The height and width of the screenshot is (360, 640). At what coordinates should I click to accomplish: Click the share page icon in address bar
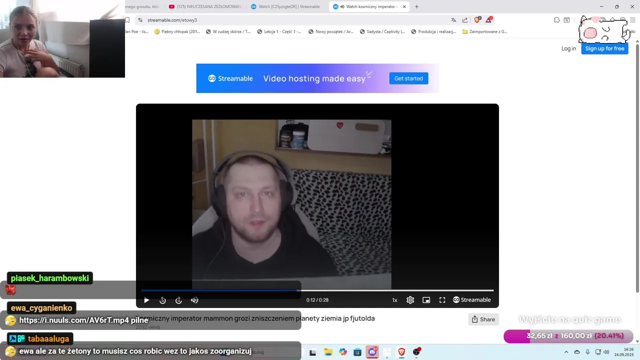(465, 20)
